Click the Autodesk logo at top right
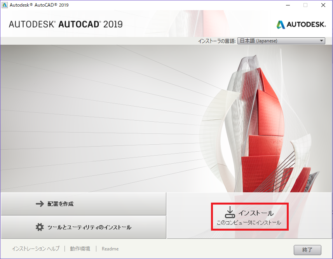Screen dimensions: 333x259 [301, 24]
